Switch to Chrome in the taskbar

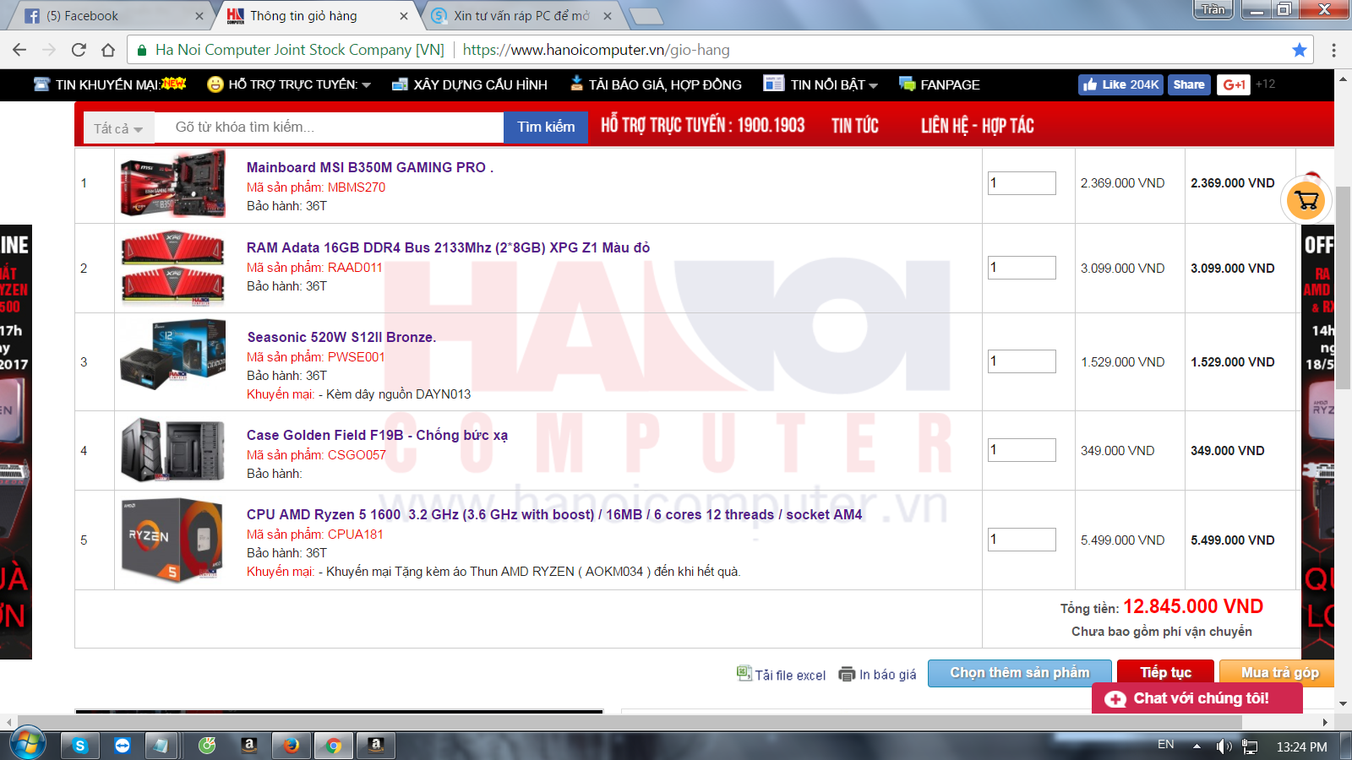click(x=334, y=746)
